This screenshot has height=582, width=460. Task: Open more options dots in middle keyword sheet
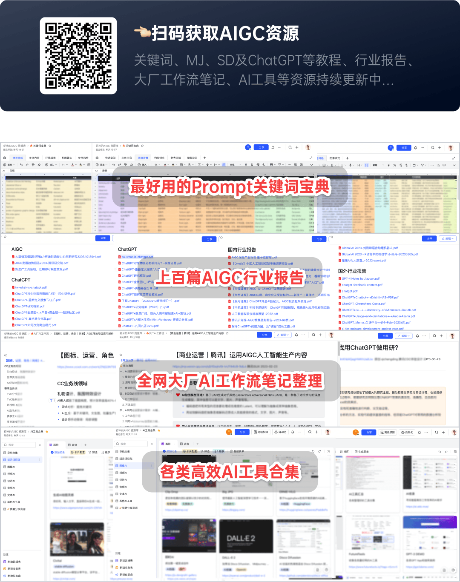[280, 147]
